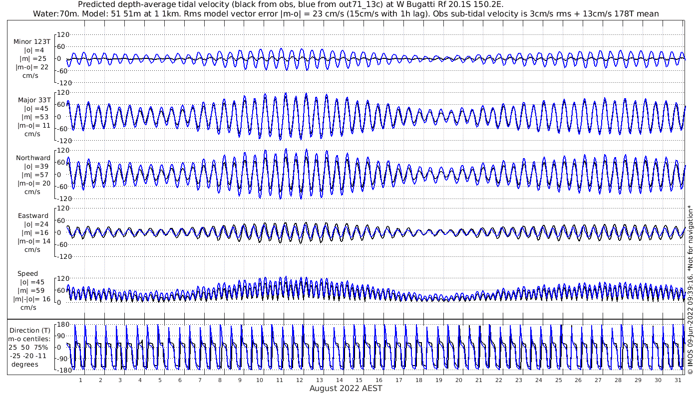Click the 'Eastward' panel label
Viewport: 699px width, 399px height.
(33, 216)
